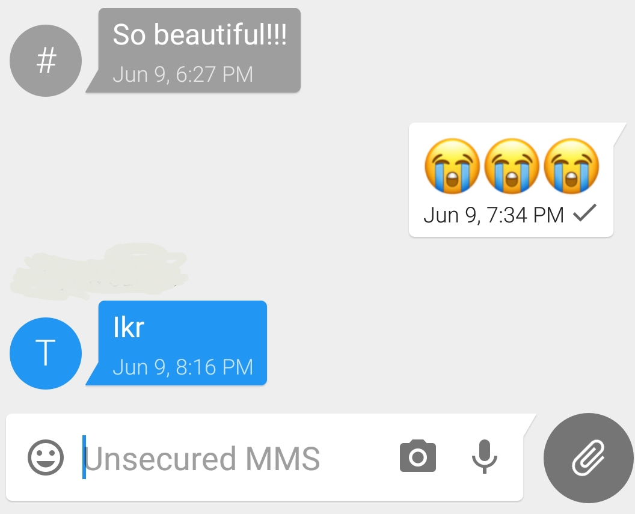Open attachments with the paperclip button
Viewport: 635px width, 514px height.
pyautogui.click(x=589, y=458)
